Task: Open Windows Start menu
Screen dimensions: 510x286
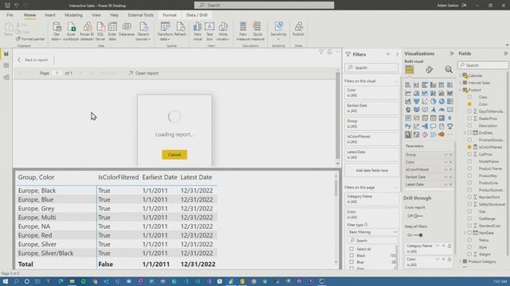Action: [6, 281]
